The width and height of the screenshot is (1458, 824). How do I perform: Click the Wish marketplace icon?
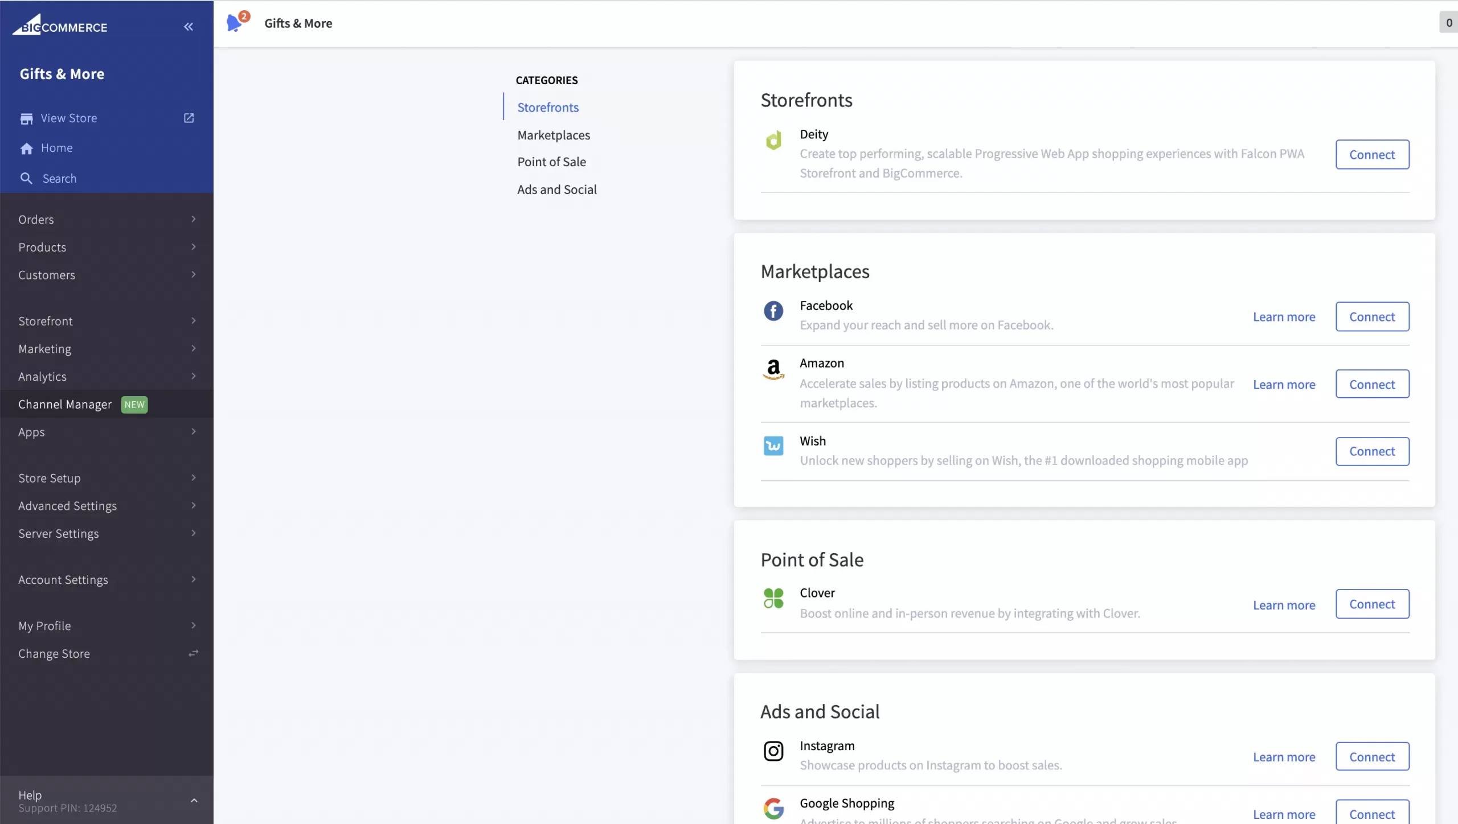773,446
